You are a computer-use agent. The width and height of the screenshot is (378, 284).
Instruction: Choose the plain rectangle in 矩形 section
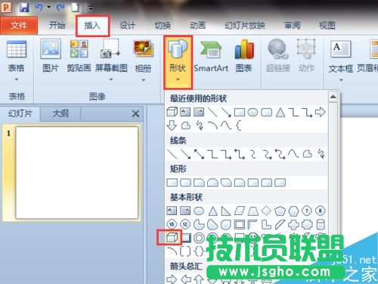click(172, 183)
